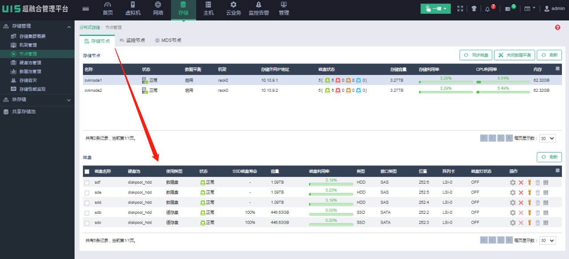Image resolution: width=569 pixels, height=259 pixels.
Task: Click the trash icon for disk sdb
Action: (x=537, y=213)
